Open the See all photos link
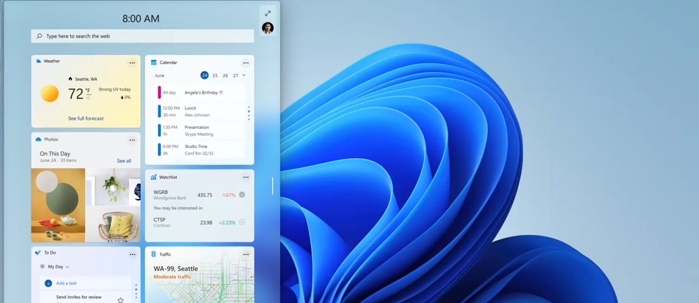The height and width of the screenshot is (303, 699). (124, 161)
